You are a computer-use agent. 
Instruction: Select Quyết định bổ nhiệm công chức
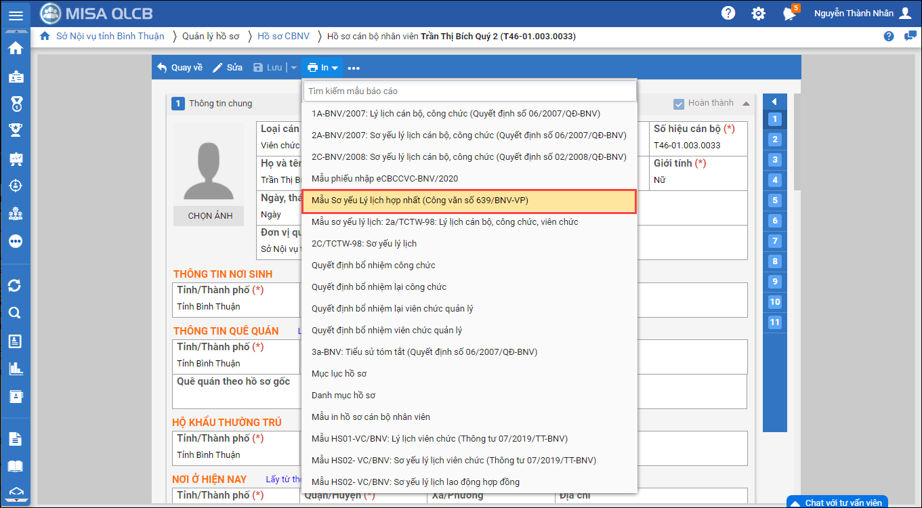(x=373, y=266)
